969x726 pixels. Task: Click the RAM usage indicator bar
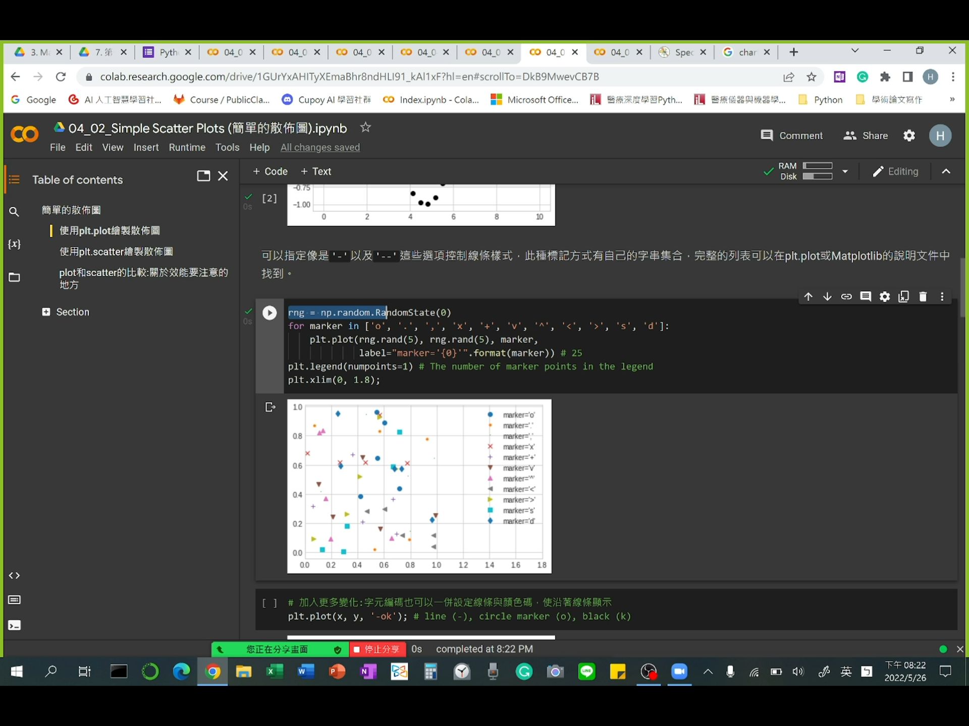(x=818, y=166)
